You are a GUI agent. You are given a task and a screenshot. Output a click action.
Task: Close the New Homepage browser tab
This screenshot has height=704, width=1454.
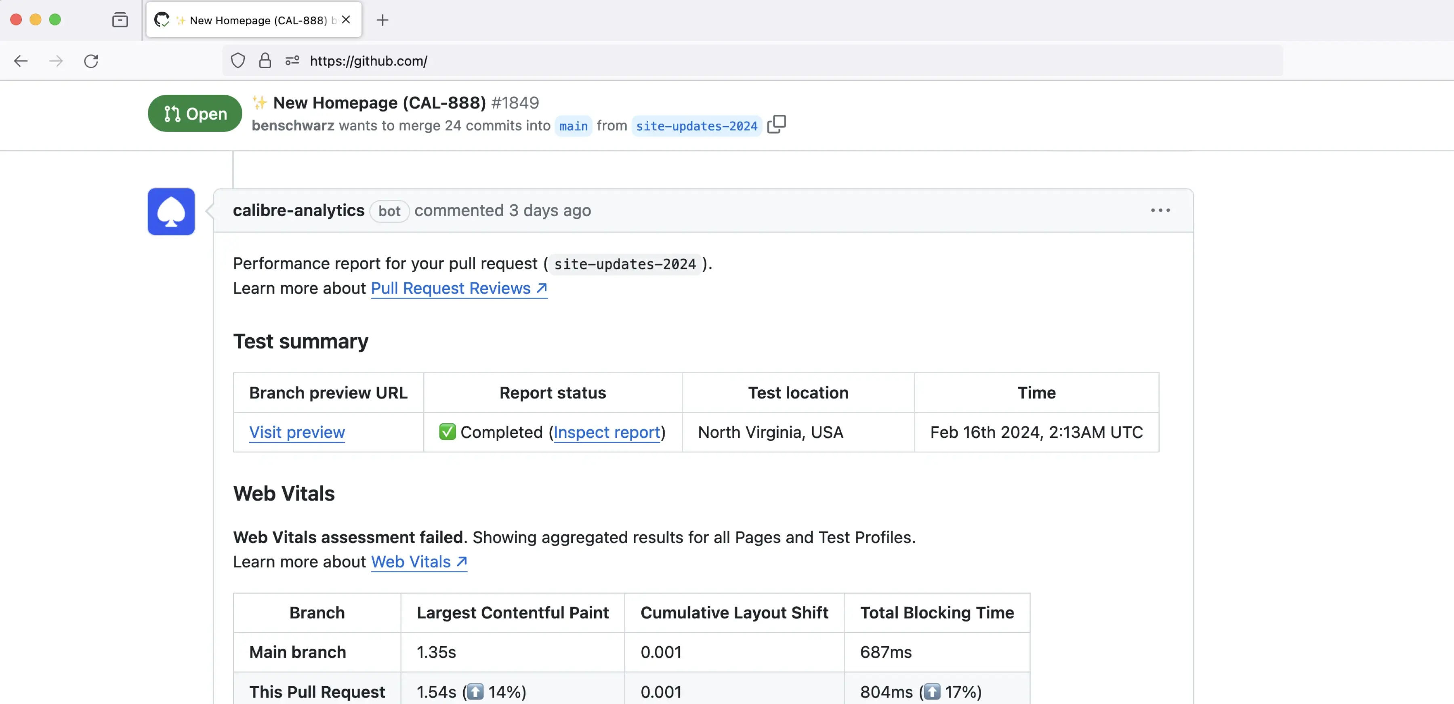point(346,20)
